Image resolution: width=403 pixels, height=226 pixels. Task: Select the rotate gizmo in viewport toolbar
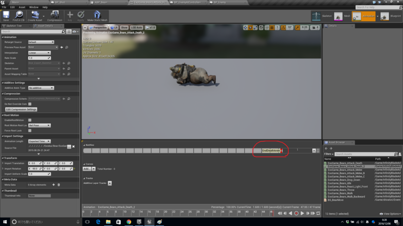250,28
